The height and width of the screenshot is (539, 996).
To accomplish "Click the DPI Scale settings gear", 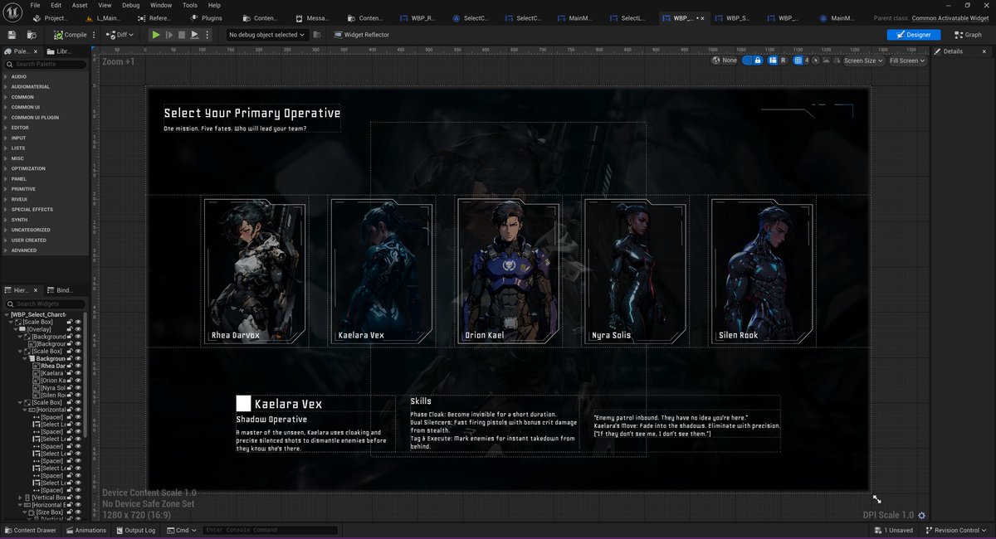I will 921,516.
